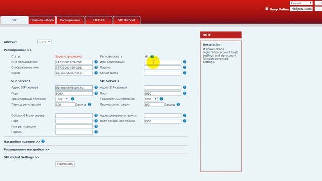Open the SIP HotSpot tab
Viewport: 322px width, 181px height.
(x=126, y=20)
